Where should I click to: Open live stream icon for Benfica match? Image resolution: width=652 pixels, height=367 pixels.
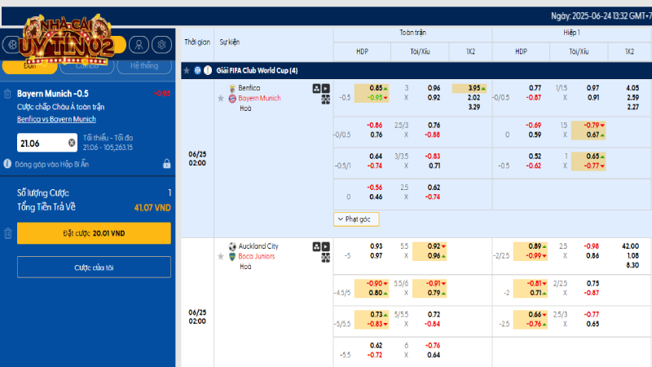(325, 88)
